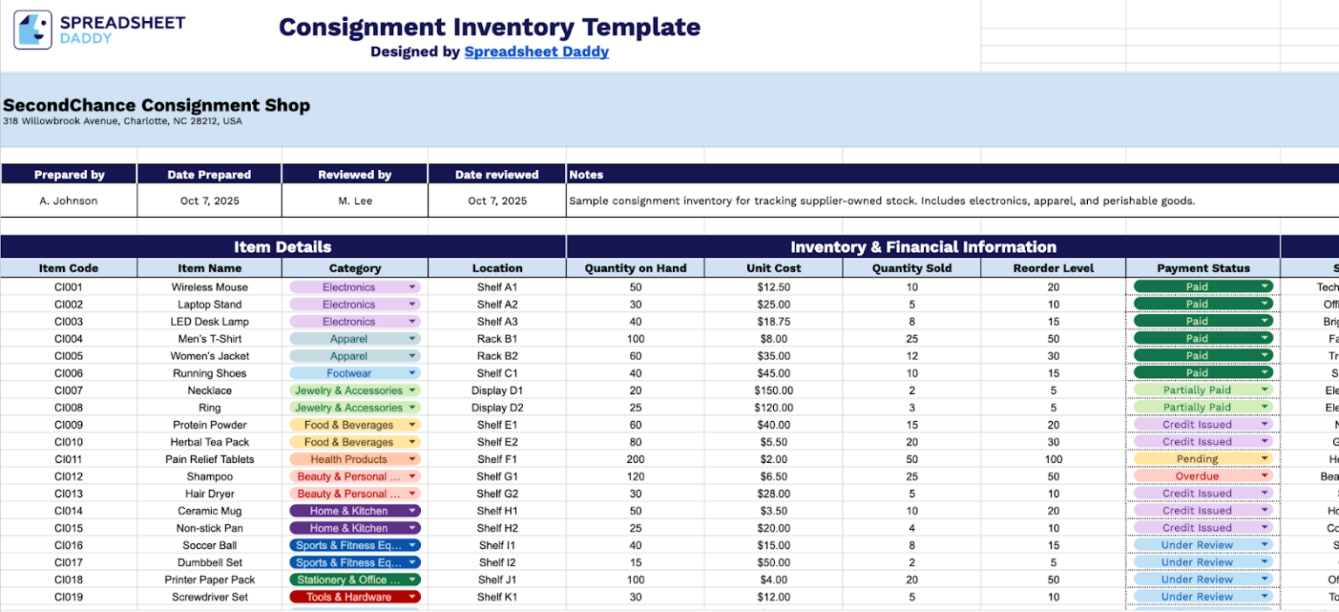Click the Item Code column header

click(69, 268)
